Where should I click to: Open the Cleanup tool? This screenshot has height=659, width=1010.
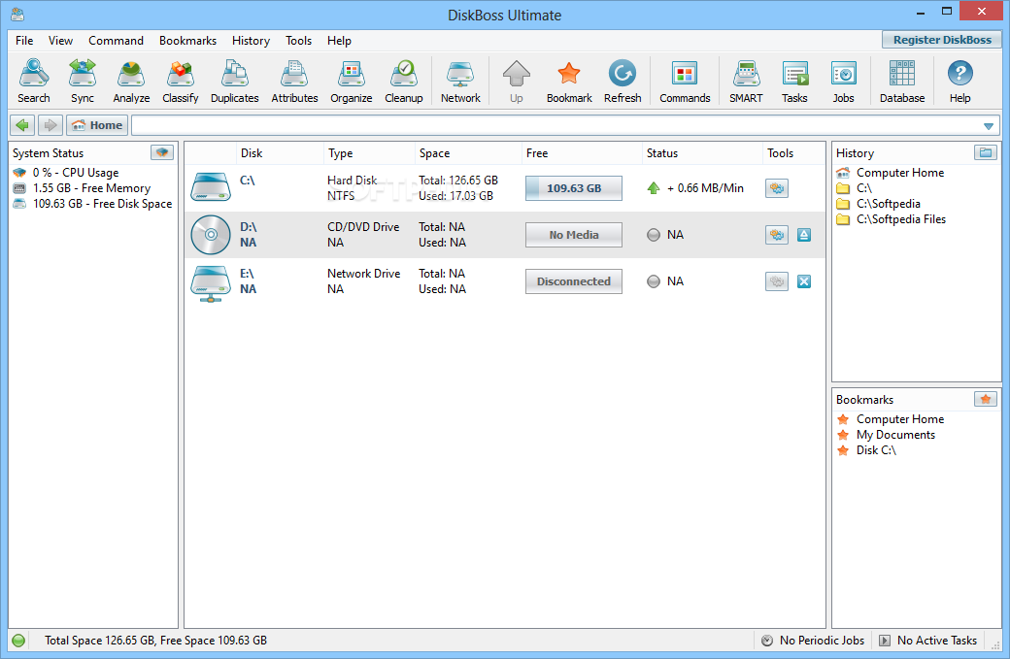(404, 82)
